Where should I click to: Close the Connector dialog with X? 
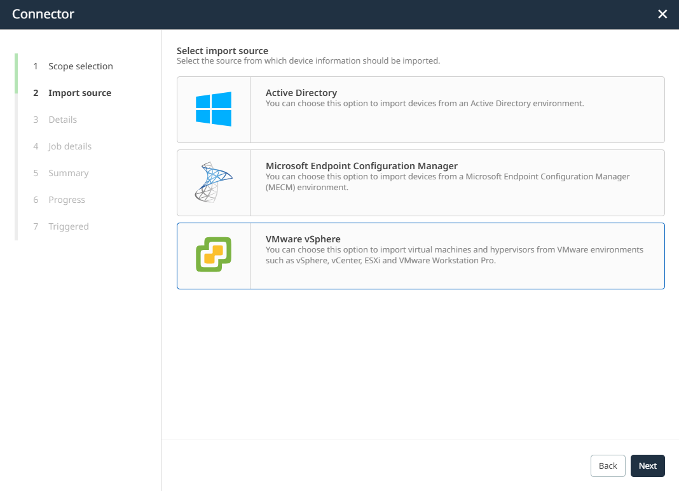pyautogui.click(x=662, y=14)
